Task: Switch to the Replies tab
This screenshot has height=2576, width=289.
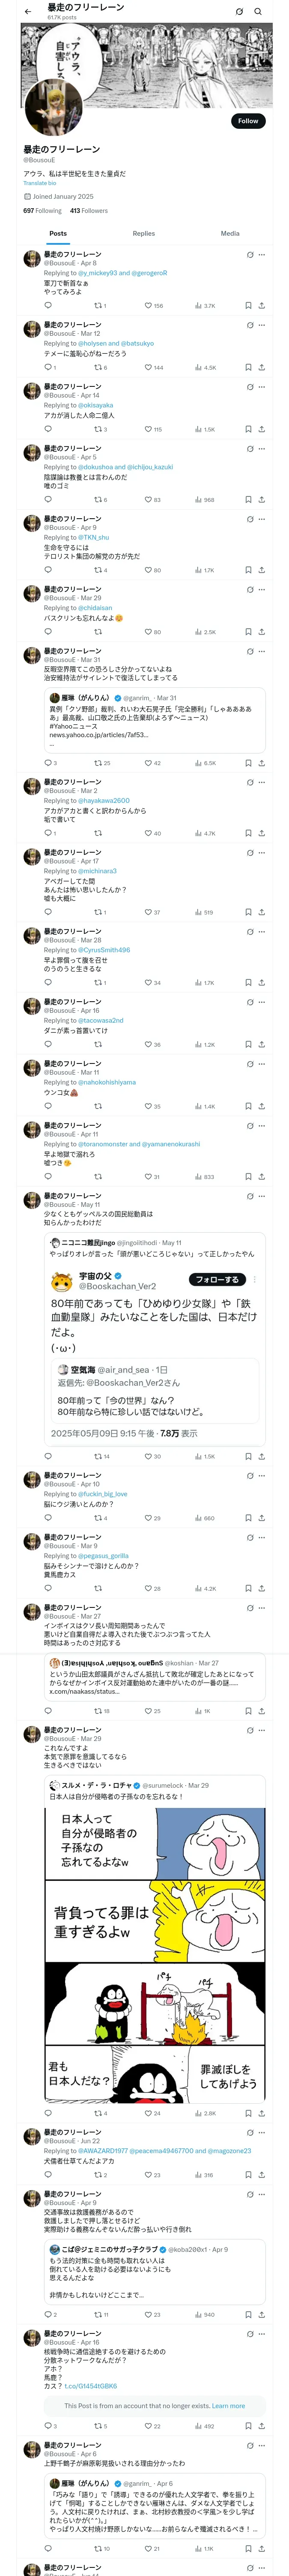Action: coord(143,233)
